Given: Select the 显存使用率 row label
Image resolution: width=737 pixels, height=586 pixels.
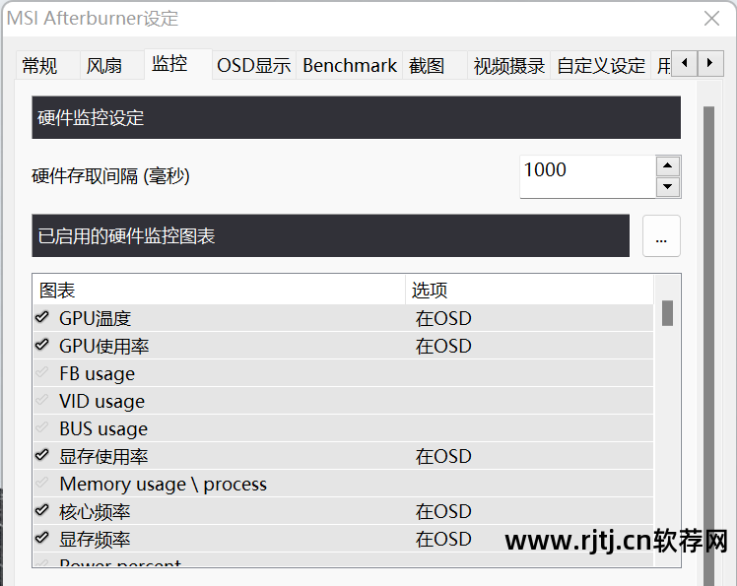Looking at the screenshot, I should (x=103, y=457).
